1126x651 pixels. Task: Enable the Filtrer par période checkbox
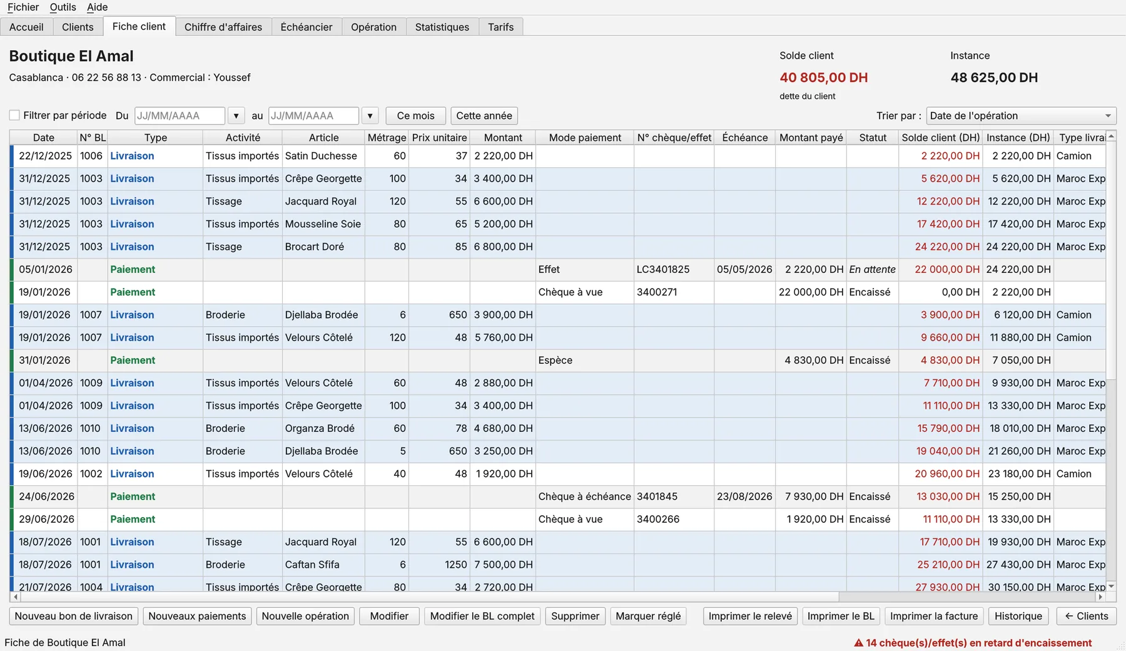click(x=14, y=115)
